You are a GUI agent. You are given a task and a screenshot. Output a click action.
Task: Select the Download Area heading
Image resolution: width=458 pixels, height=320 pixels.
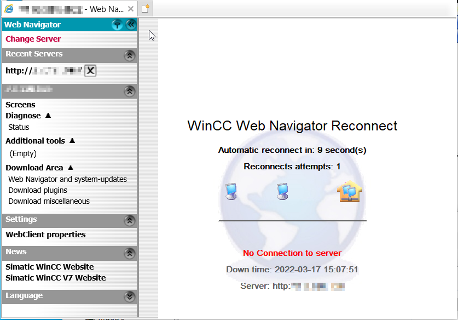(34, 168)
